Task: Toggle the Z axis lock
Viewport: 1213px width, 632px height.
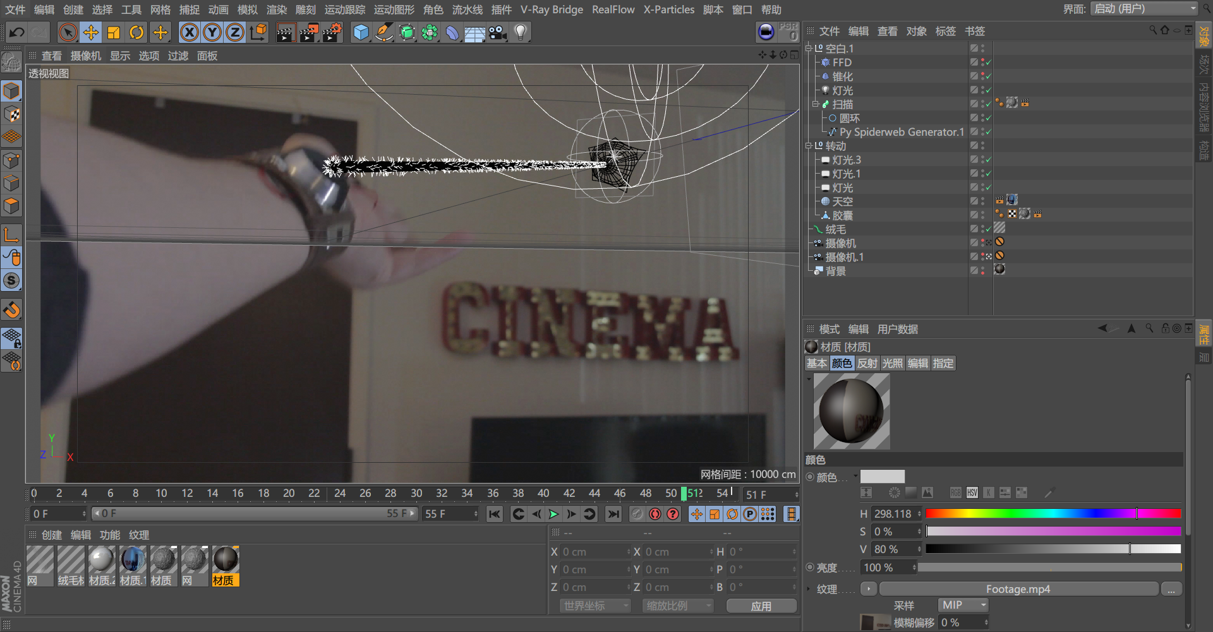Action: tap(235, 32)
